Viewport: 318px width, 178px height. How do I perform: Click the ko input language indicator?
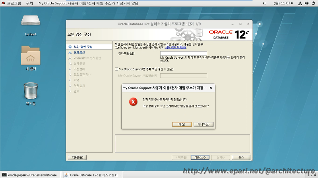tap(265, 3)
